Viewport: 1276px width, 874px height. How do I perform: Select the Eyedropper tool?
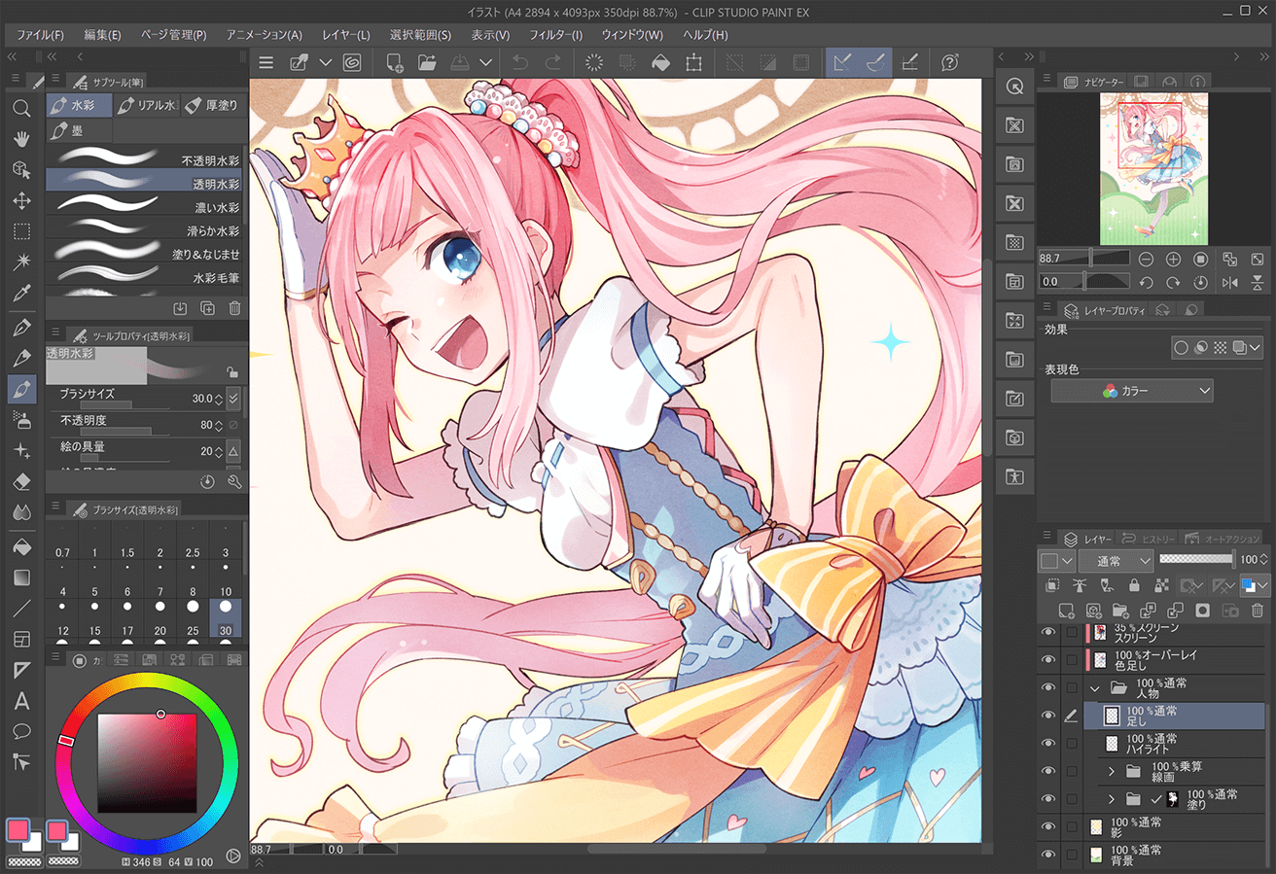pyautogui.click(x=21, y=292)
